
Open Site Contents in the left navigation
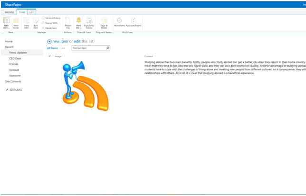click(13, 81)
